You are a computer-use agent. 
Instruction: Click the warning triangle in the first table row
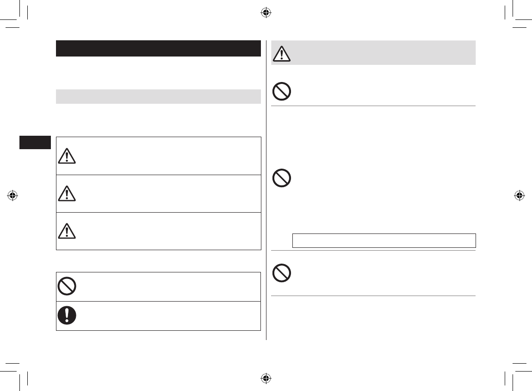point(67,155)
